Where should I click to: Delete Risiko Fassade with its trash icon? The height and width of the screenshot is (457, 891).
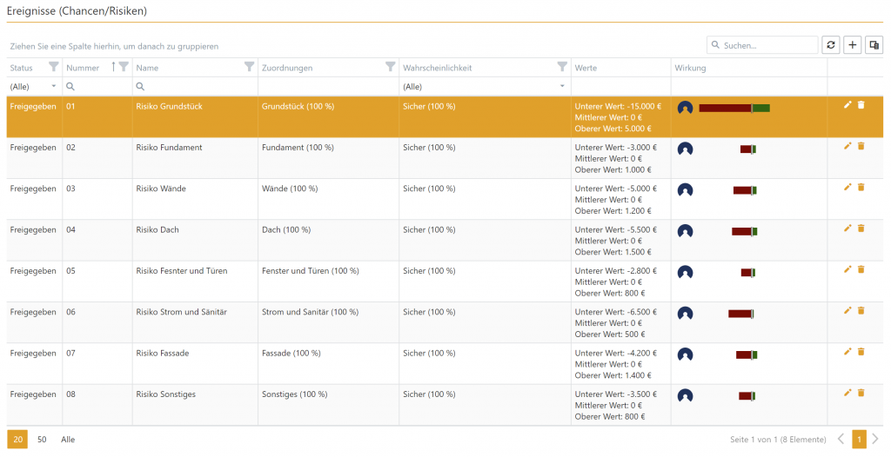[x=861, y=352]
